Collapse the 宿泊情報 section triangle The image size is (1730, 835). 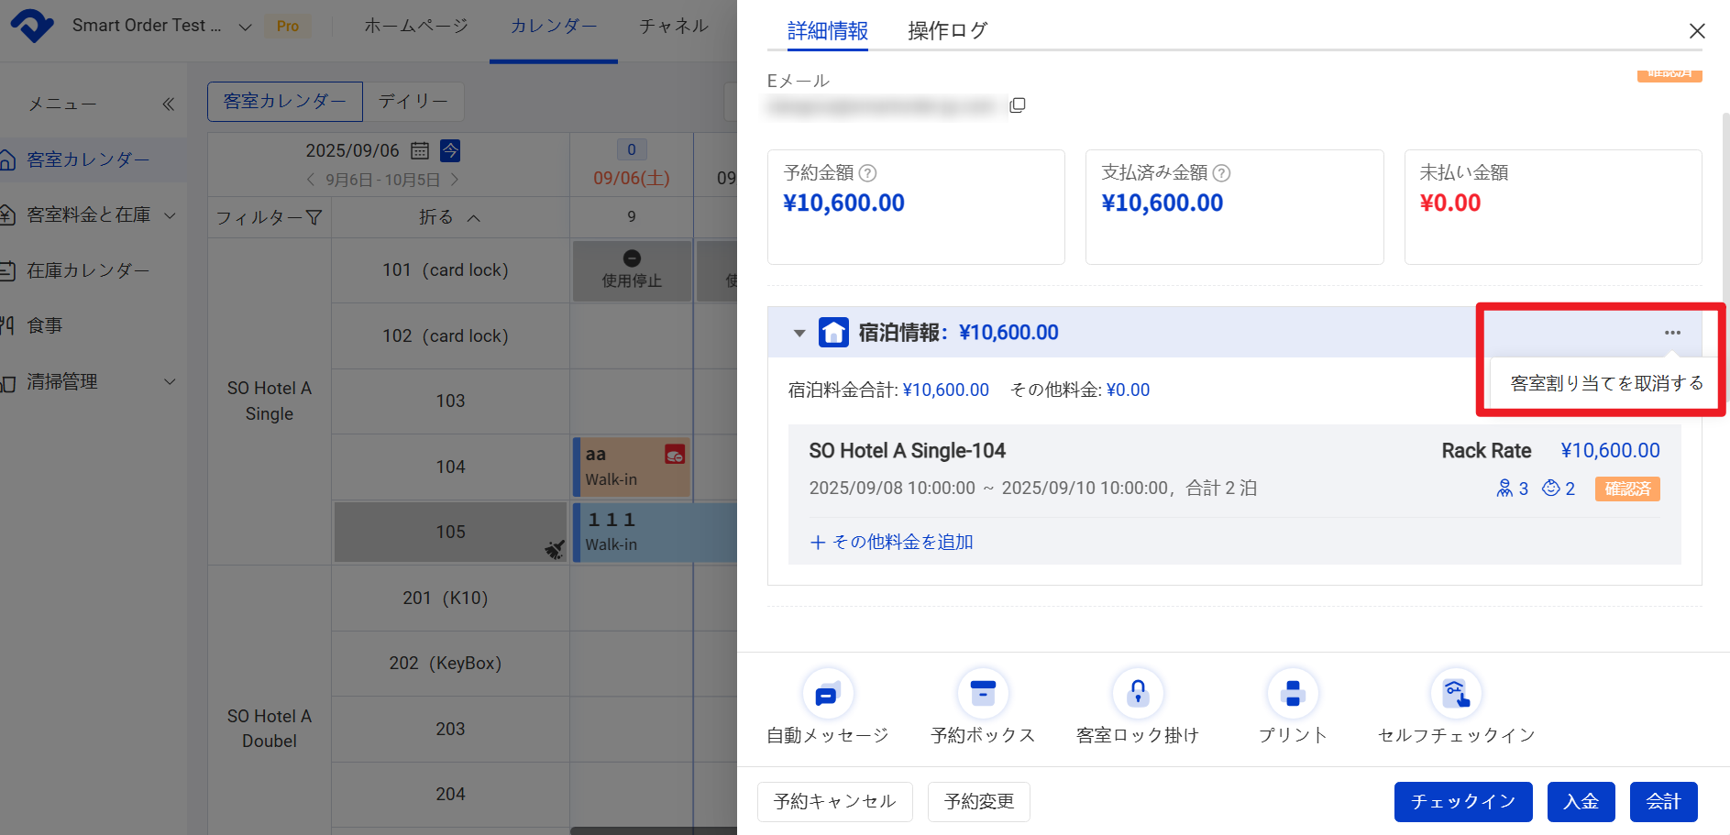[x=799, y=333]
